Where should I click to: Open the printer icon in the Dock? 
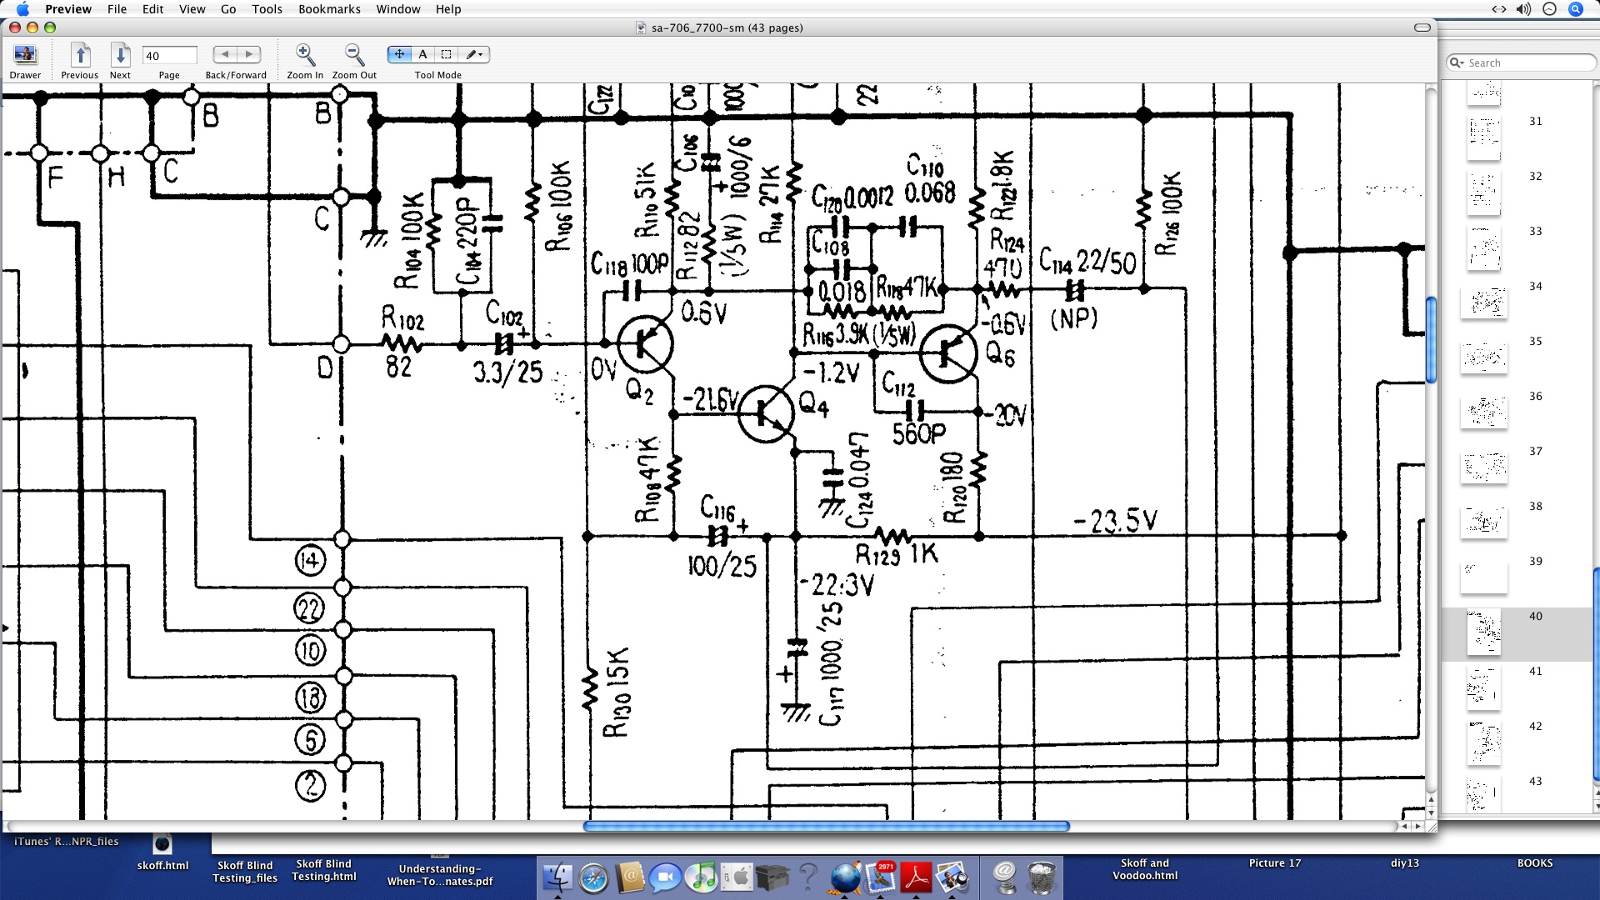pos(772,877)
